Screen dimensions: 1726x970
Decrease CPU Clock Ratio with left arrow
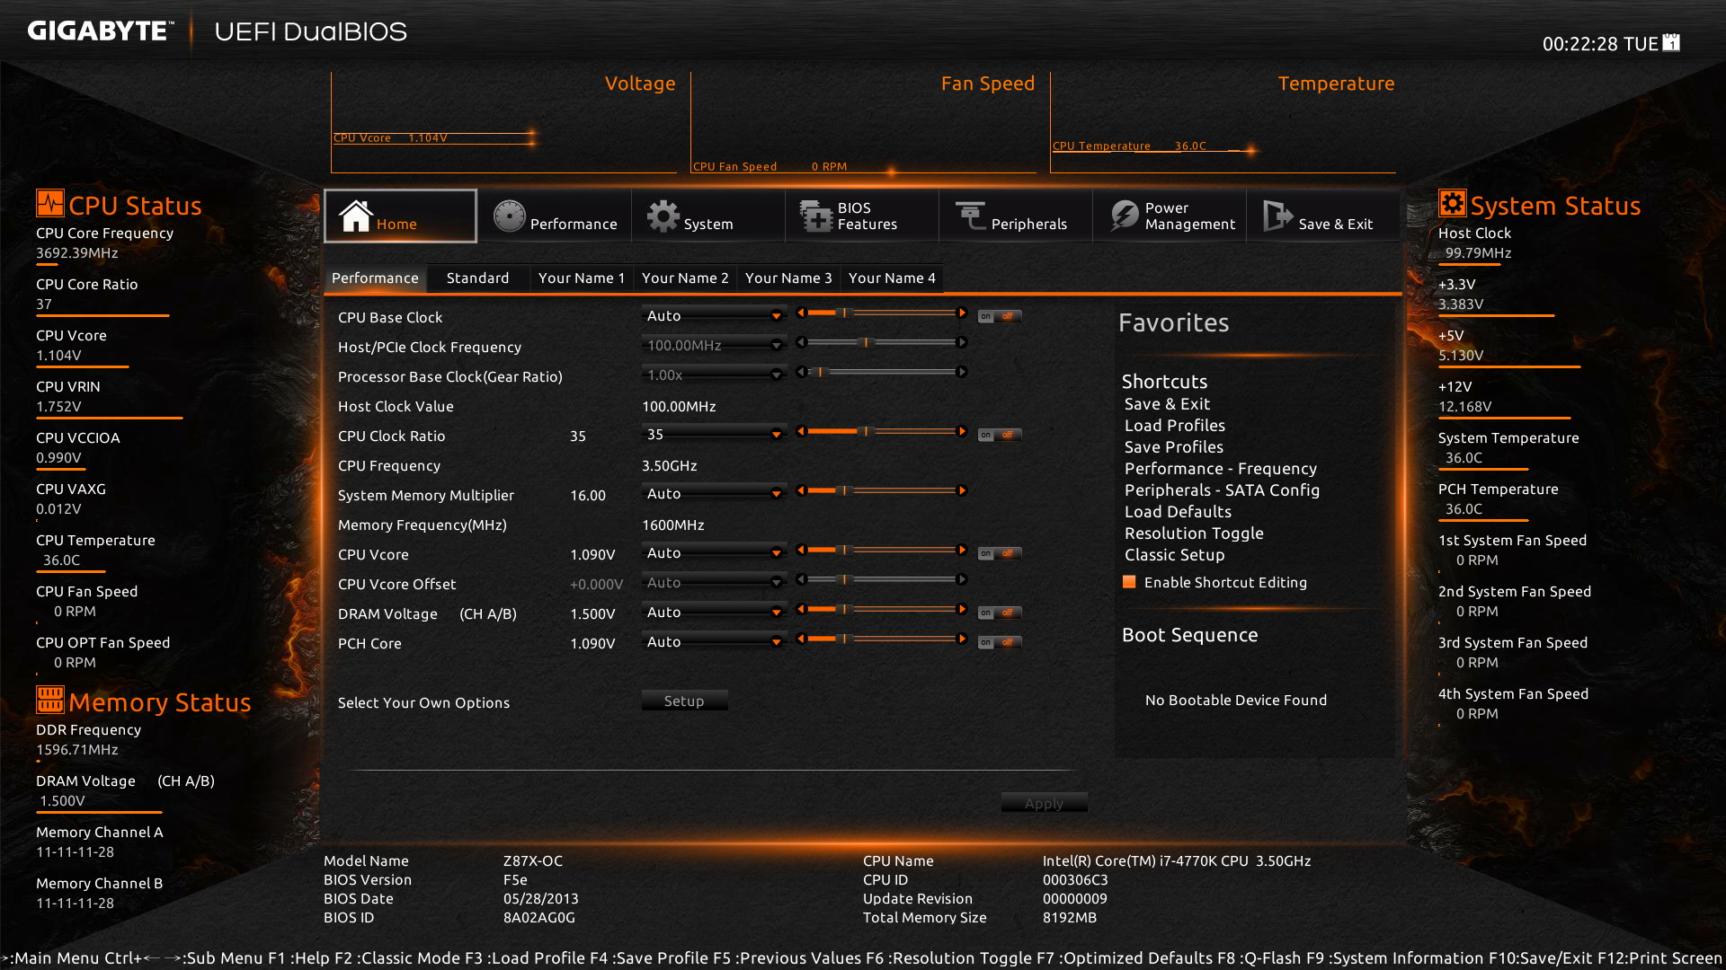(x=800, y=431)
